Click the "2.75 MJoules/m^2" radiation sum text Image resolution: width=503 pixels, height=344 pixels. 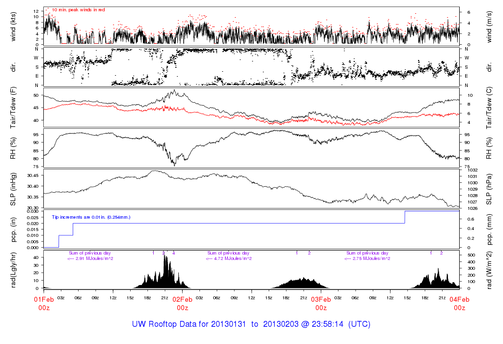click(367, 258)
